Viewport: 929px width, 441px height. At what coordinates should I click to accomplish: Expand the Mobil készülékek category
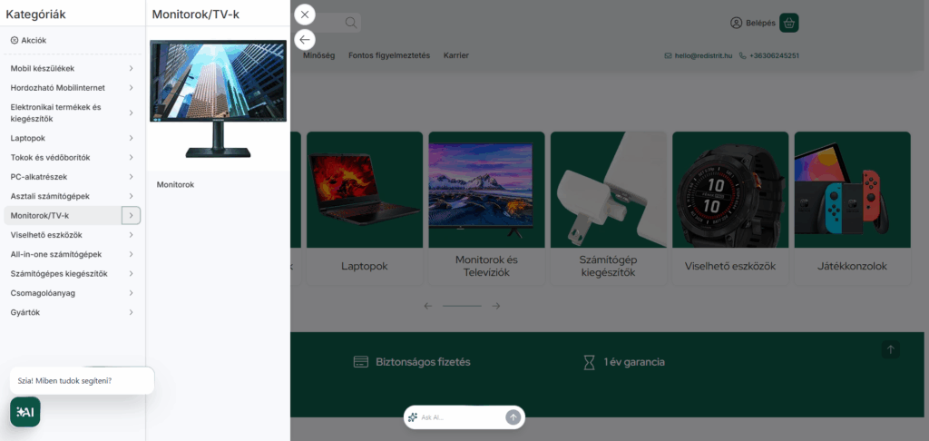pyautogui.click(x=131, y=68)
